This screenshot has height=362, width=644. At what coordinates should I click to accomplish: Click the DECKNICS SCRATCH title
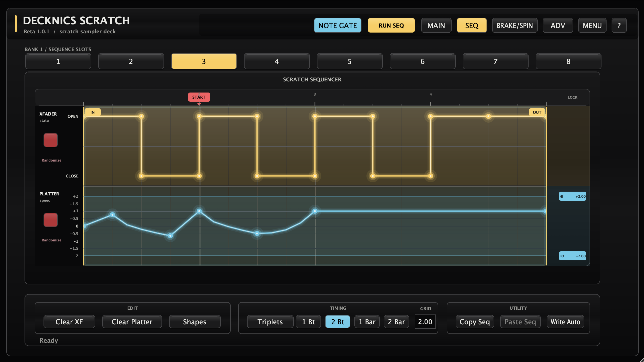coord(76,21)
